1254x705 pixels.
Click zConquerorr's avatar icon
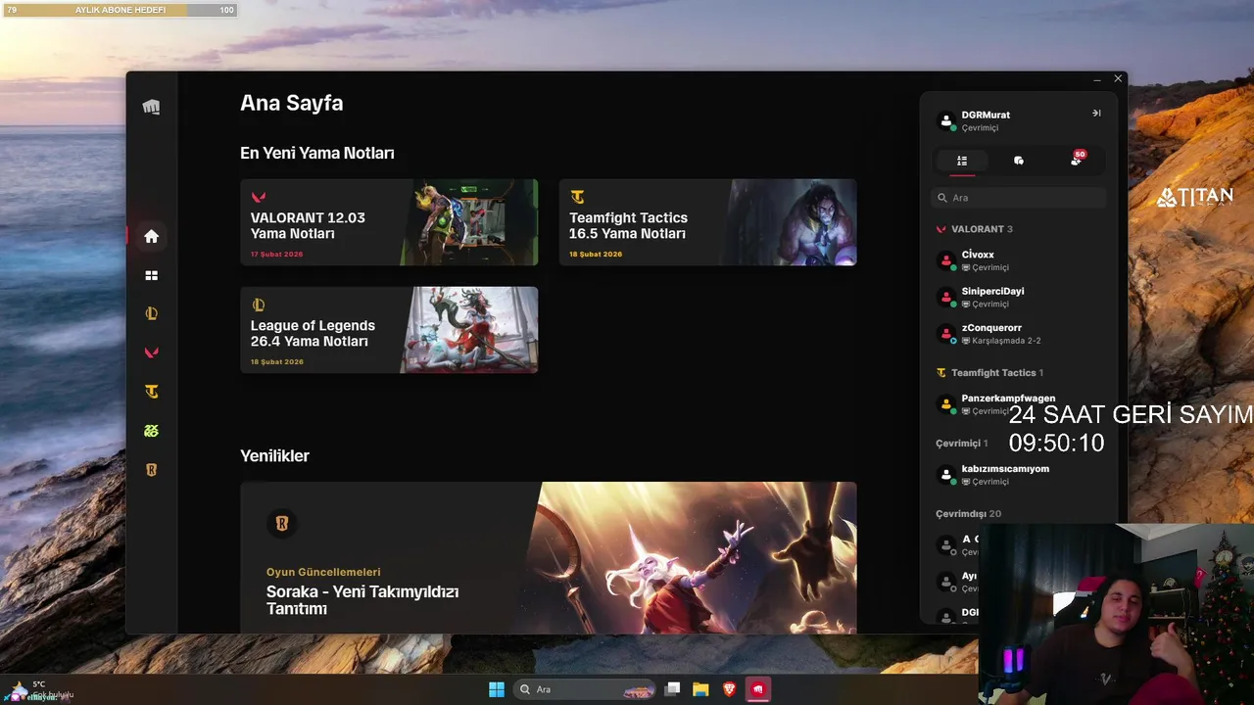[x=946, y=334]
